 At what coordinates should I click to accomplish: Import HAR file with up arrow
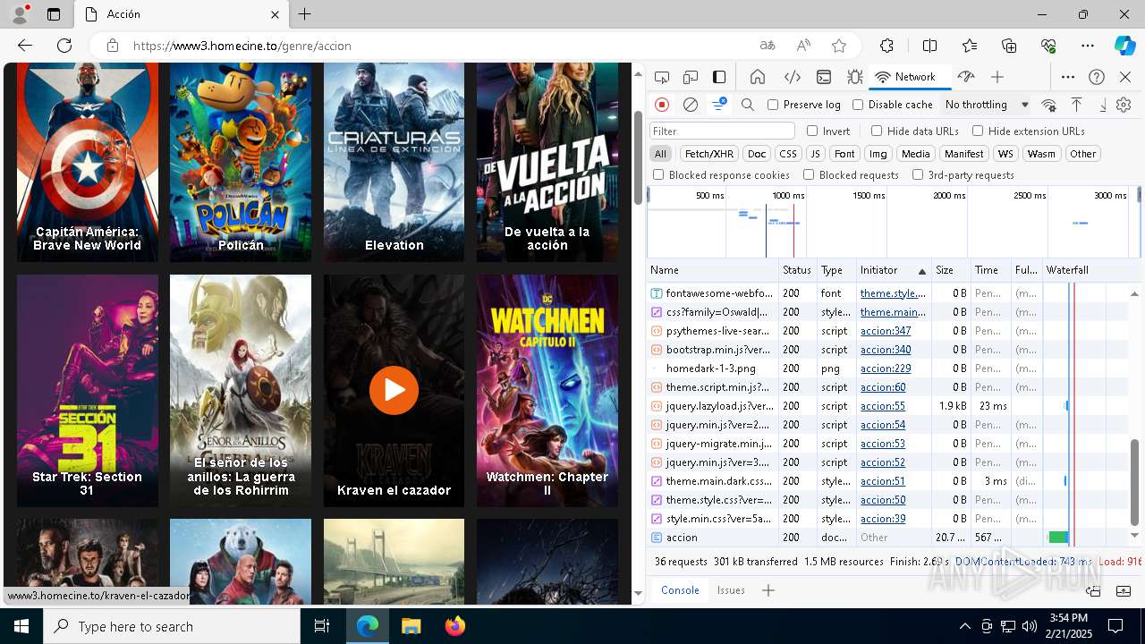pos(1077,105)
